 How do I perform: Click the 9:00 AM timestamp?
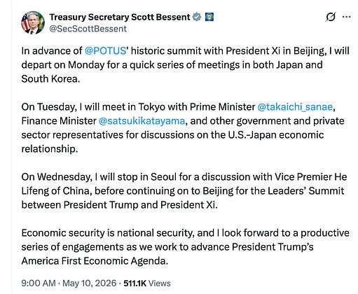39,283
